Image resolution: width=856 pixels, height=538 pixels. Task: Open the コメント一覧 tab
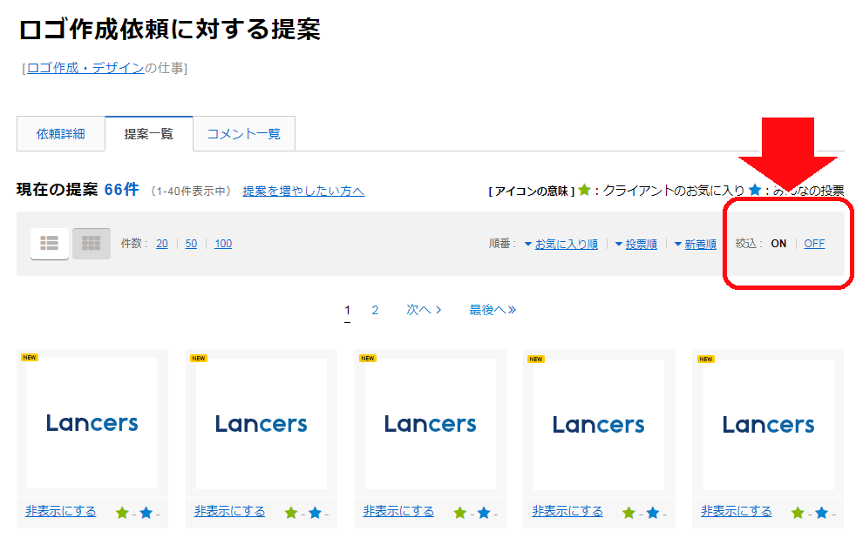pyautogui.click(x=243, y=133)
